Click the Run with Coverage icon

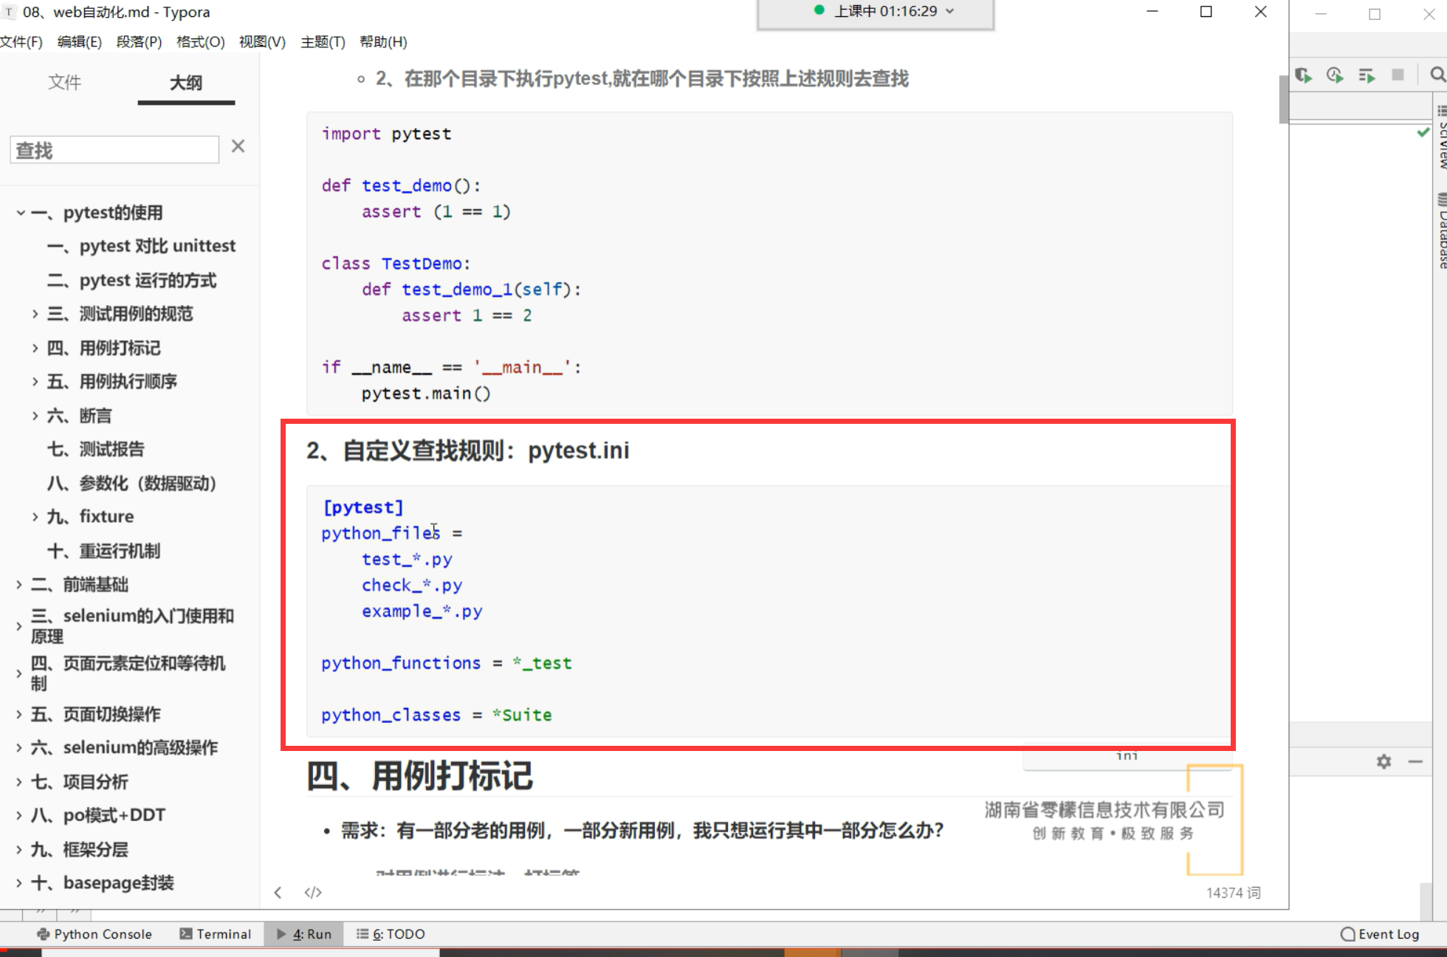tap(1303, 75)
